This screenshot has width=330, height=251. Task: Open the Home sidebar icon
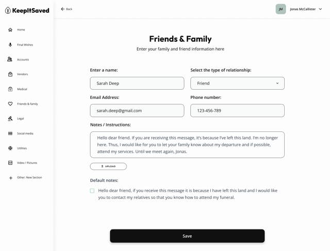tap(10, 30)
